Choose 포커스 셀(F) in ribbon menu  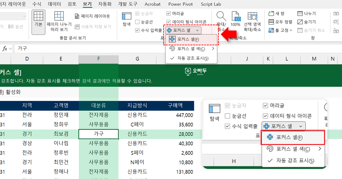(191, 39)
